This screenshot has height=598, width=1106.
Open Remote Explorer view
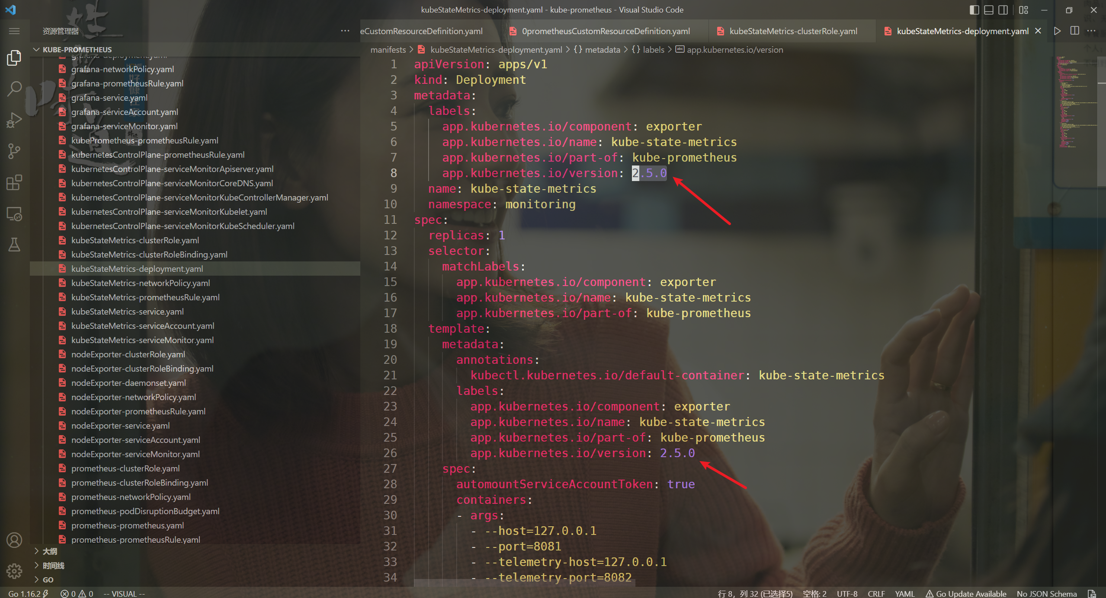pyautogui.click(x=14, y=214)
